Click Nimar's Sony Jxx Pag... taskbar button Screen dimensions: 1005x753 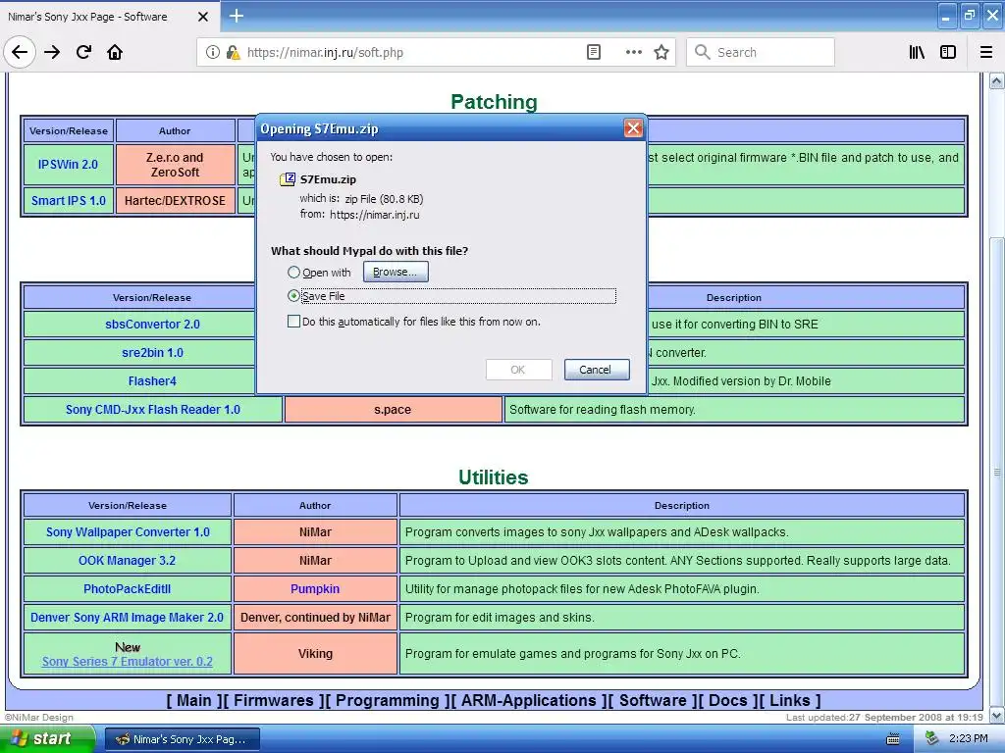183,739
